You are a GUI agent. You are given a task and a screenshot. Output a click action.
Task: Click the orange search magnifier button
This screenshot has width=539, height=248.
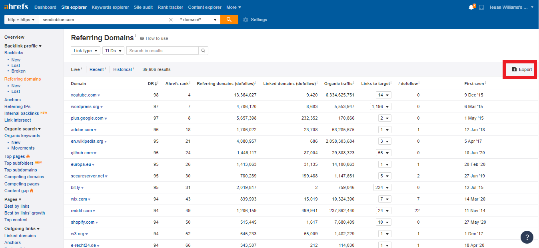point(229,20)
